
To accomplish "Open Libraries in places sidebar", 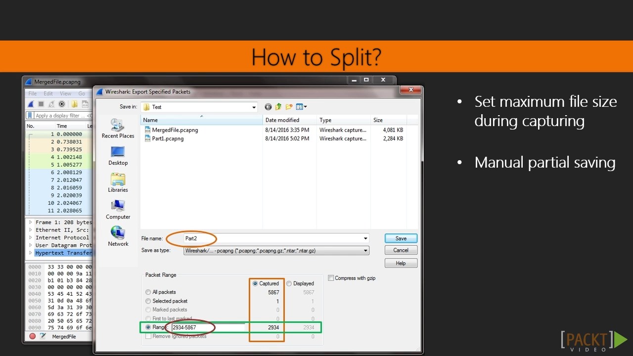I will pos(118,182).
